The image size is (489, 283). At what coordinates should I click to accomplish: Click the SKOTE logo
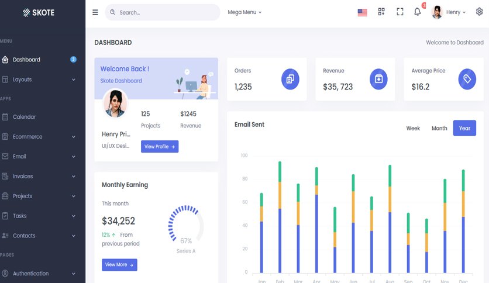(x=39, y=12)
